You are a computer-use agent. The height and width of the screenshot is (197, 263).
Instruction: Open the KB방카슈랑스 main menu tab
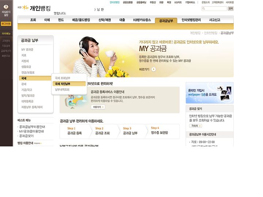pyautogui.click(x=142, y=20)
